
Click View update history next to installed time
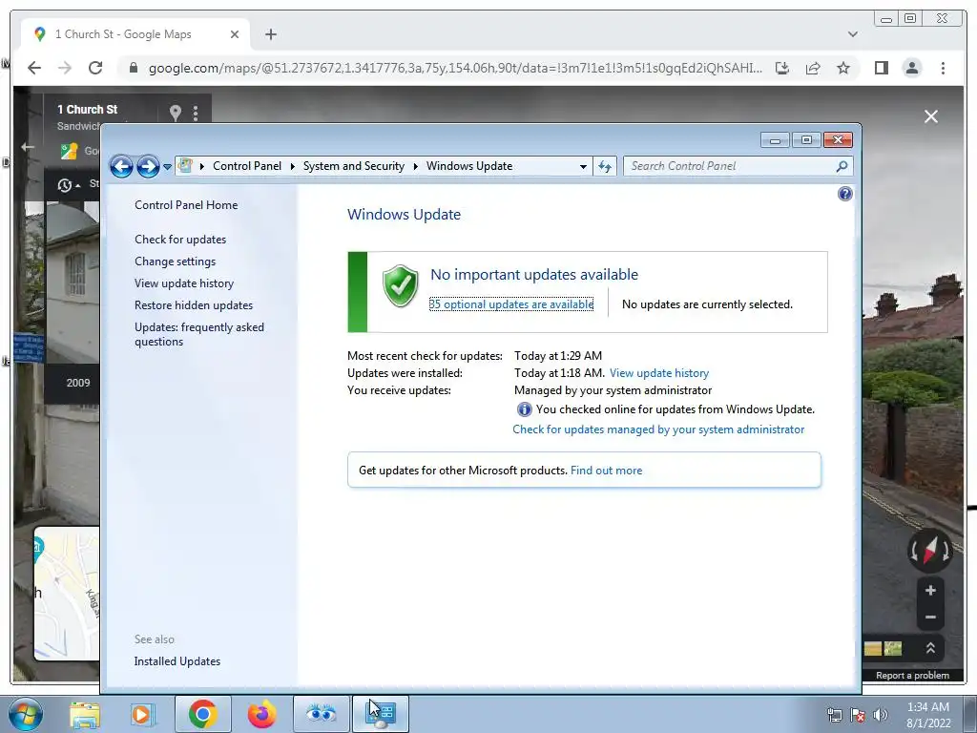[x=659, y=373]
